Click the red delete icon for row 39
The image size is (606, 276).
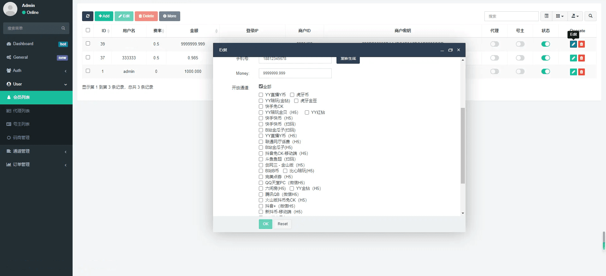pyautogui.click(x=581, y=44)
